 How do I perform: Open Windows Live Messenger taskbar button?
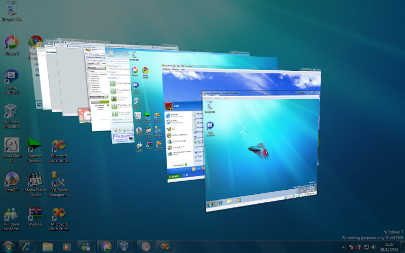pyautogui.click(x=86, y=247)
